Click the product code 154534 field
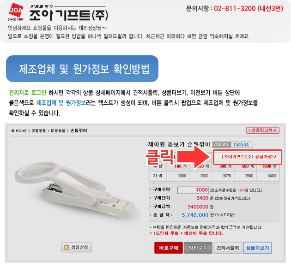Image resolution: width=291 pixels, height=272 pixels. coord(242,144)
